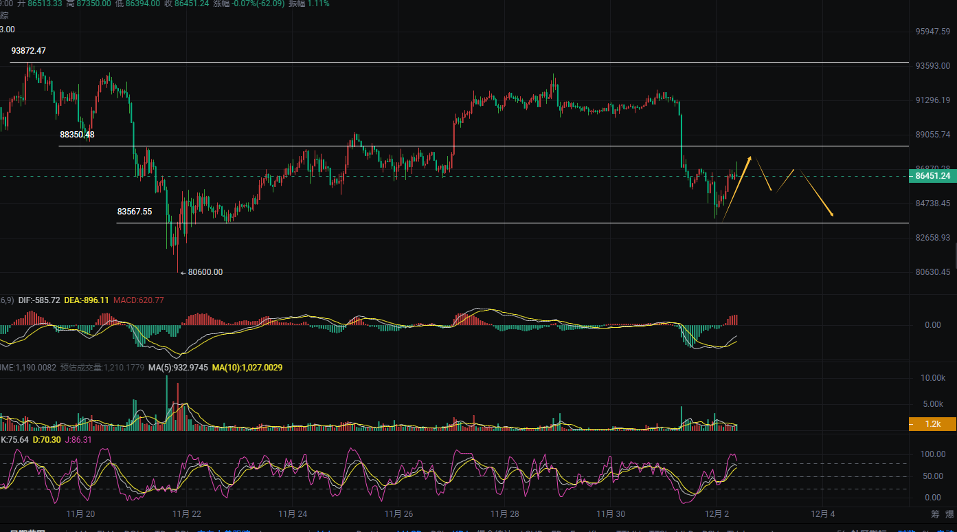Click the 95947.59 price axis label
957x532 pixels.
point(932,32)
